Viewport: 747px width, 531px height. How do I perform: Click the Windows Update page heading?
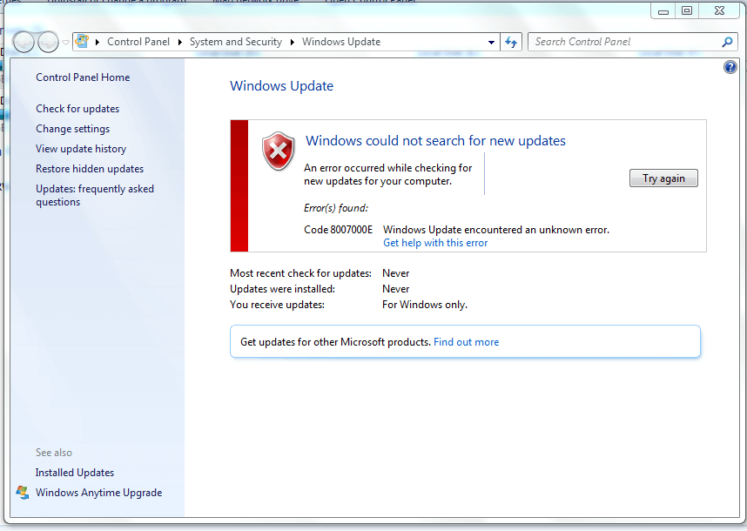pyautogui.click(x=281, y=85)
